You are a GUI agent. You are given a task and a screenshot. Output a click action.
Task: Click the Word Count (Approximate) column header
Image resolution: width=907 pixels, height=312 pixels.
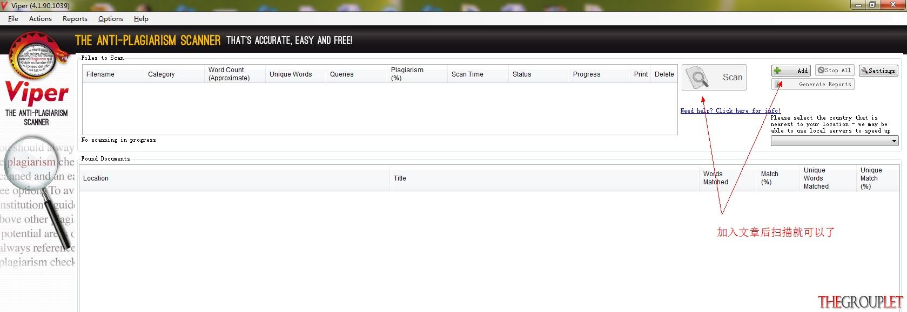235,74
